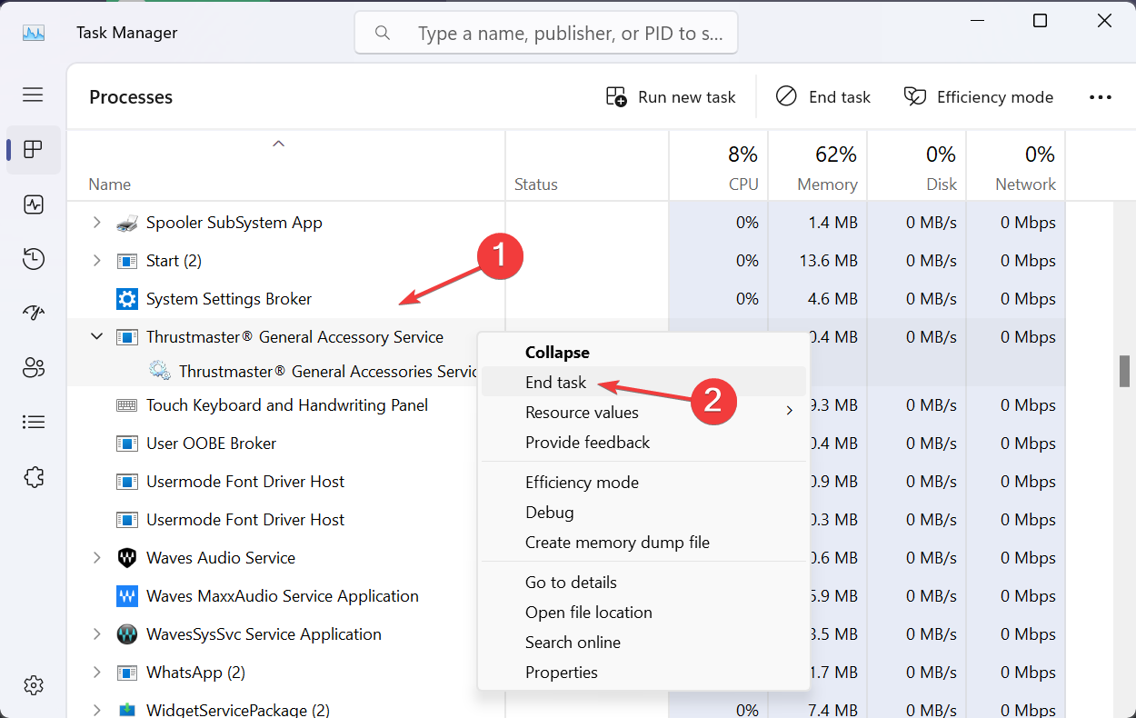Click the WavesSysSvc Service Application icon
This screenshot has width=1136, height=718.
coord(127,634)
